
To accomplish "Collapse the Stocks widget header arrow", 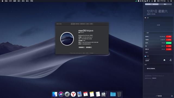I will [x=145, y=33].
